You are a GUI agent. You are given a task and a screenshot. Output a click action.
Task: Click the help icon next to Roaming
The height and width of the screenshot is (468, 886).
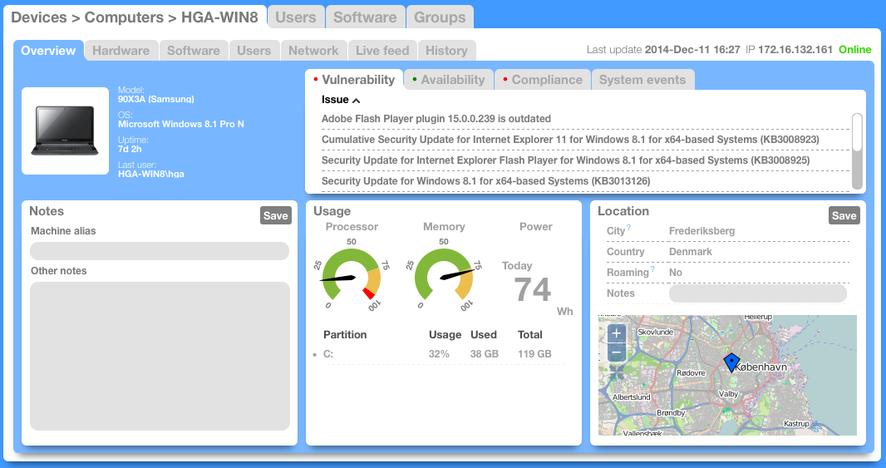pyautogui.click(x=652, y=269)
